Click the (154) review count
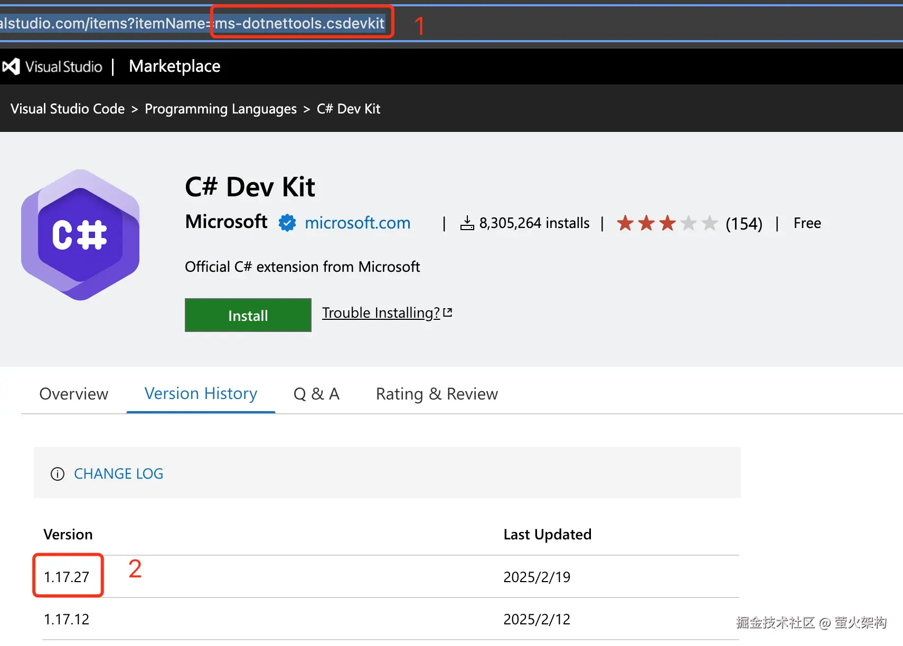The image size is (903, 646). tap(744, 224)
